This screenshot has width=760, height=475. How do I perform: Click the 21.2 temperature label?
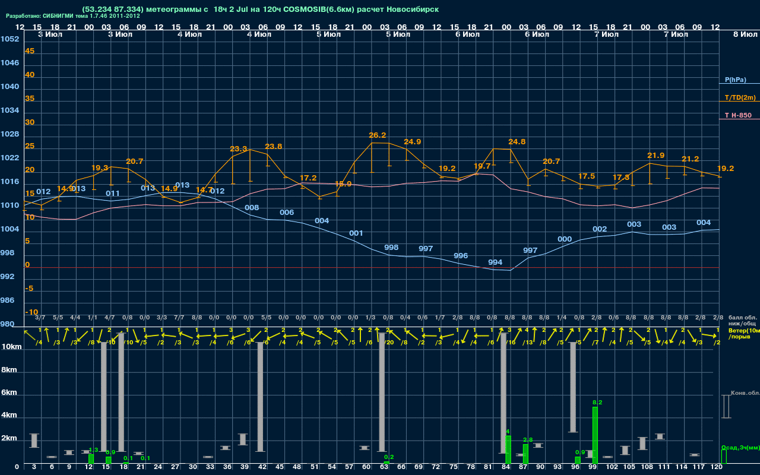tap(691, 159)
